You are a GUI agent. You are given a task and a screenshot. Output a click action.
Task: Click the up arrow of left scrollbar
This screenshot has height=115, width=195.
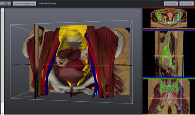coord(2,9)
